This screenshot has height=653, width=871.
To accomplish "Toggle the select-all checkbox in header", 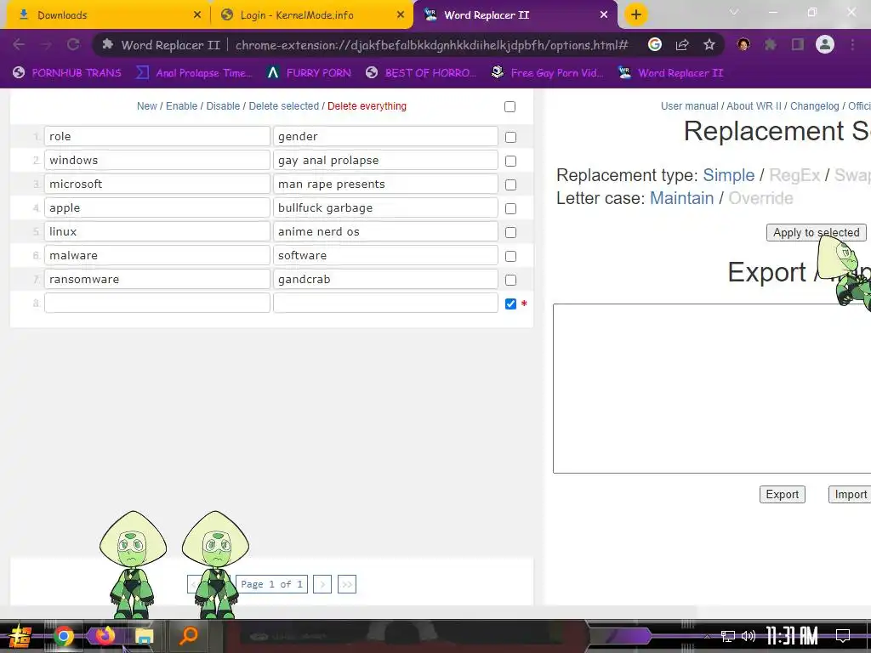I will [x=510, y=106].
